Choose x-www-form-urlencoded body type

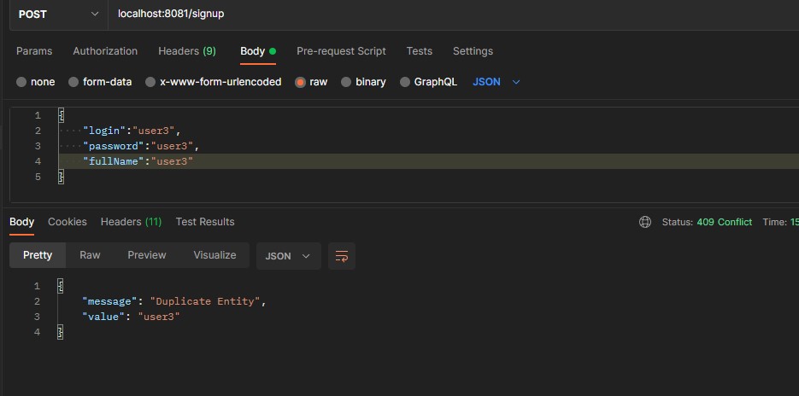tap(213, 82)
